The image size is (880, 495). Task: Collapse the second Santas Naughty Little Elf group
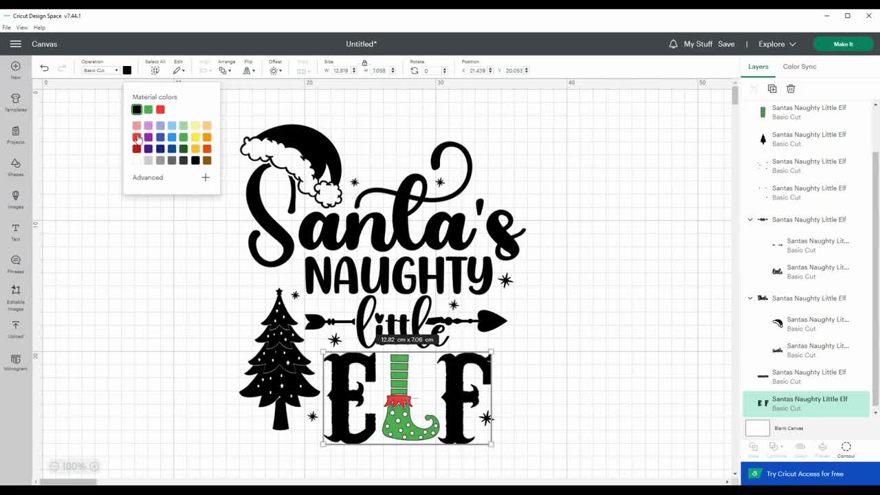click(x=750, y=298)
